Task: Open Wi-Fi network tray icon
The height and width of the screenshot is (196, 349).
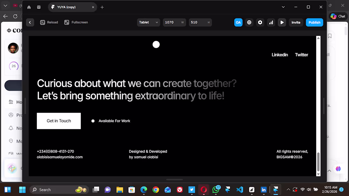Action: click(302, 190)
